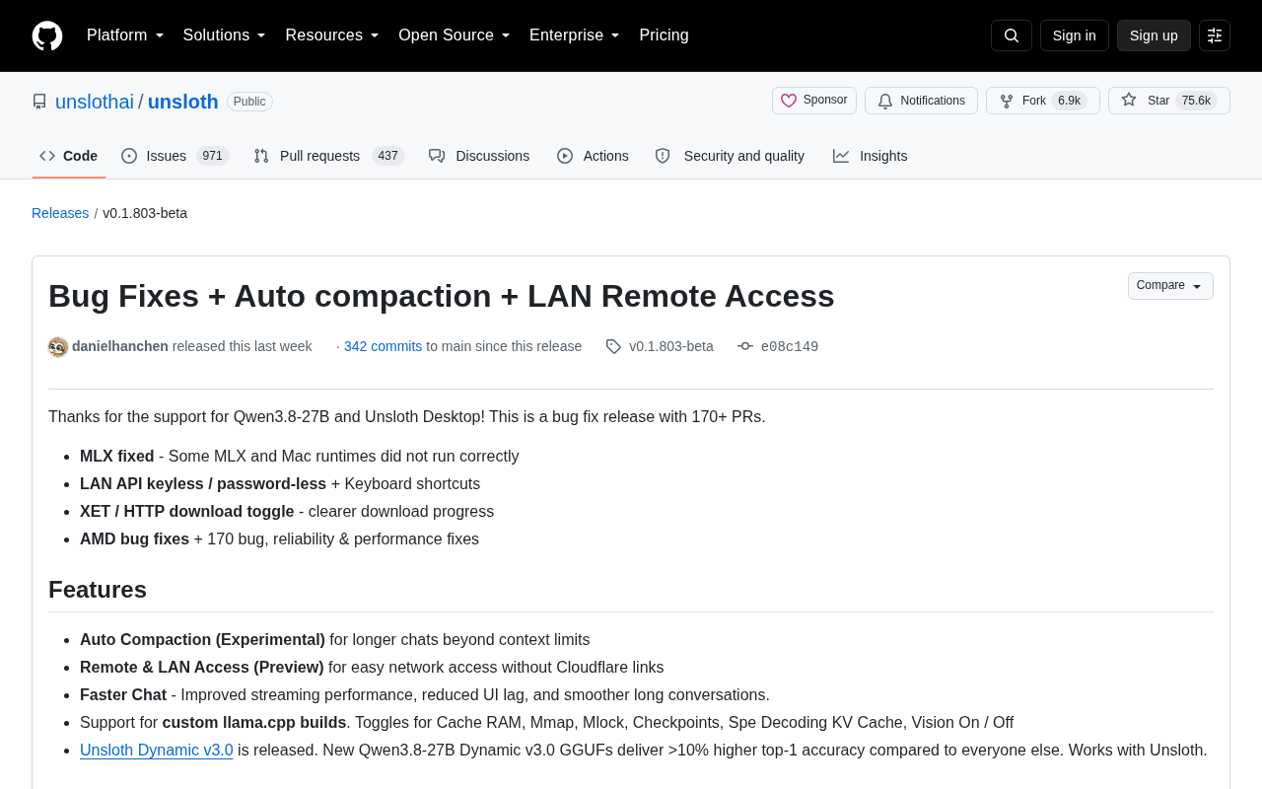Click the Actions play icon

[565, 156]
